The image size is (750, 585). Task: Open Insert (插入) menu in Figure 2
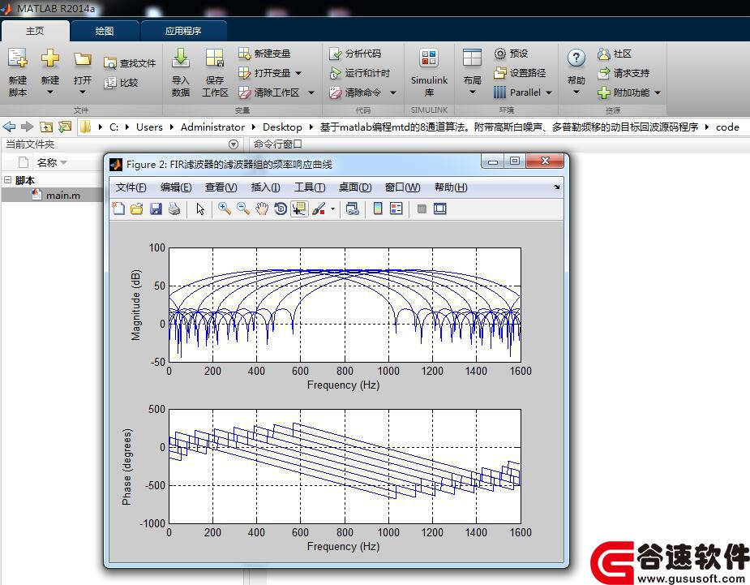pyautogui.click(x=265, y=187)
